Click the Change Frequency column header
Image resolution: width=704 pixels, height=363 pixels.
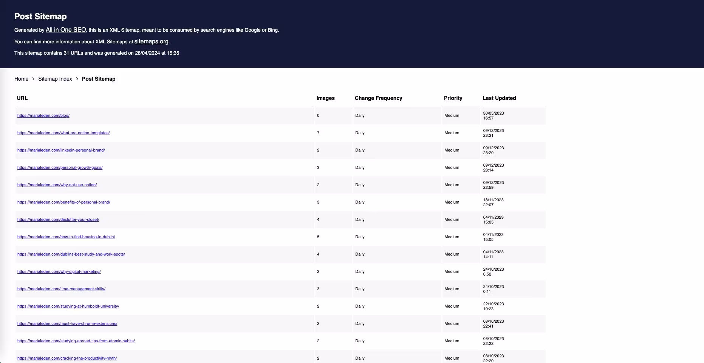pos(378,98)
